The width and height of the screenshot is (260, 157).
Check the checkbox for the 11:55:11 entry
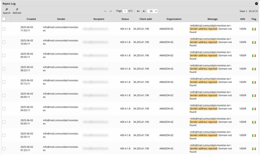[4, 29]
